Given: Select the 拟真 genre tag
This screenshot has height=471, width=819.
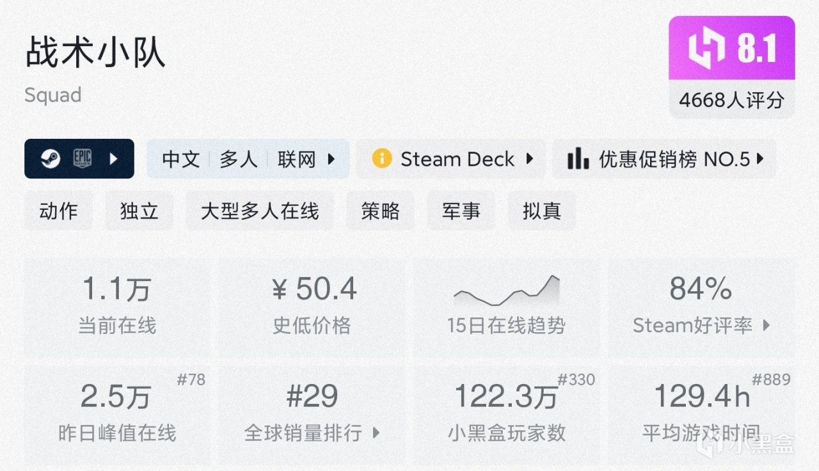Looking at the screenshot, I should click(x=541, y=211).
